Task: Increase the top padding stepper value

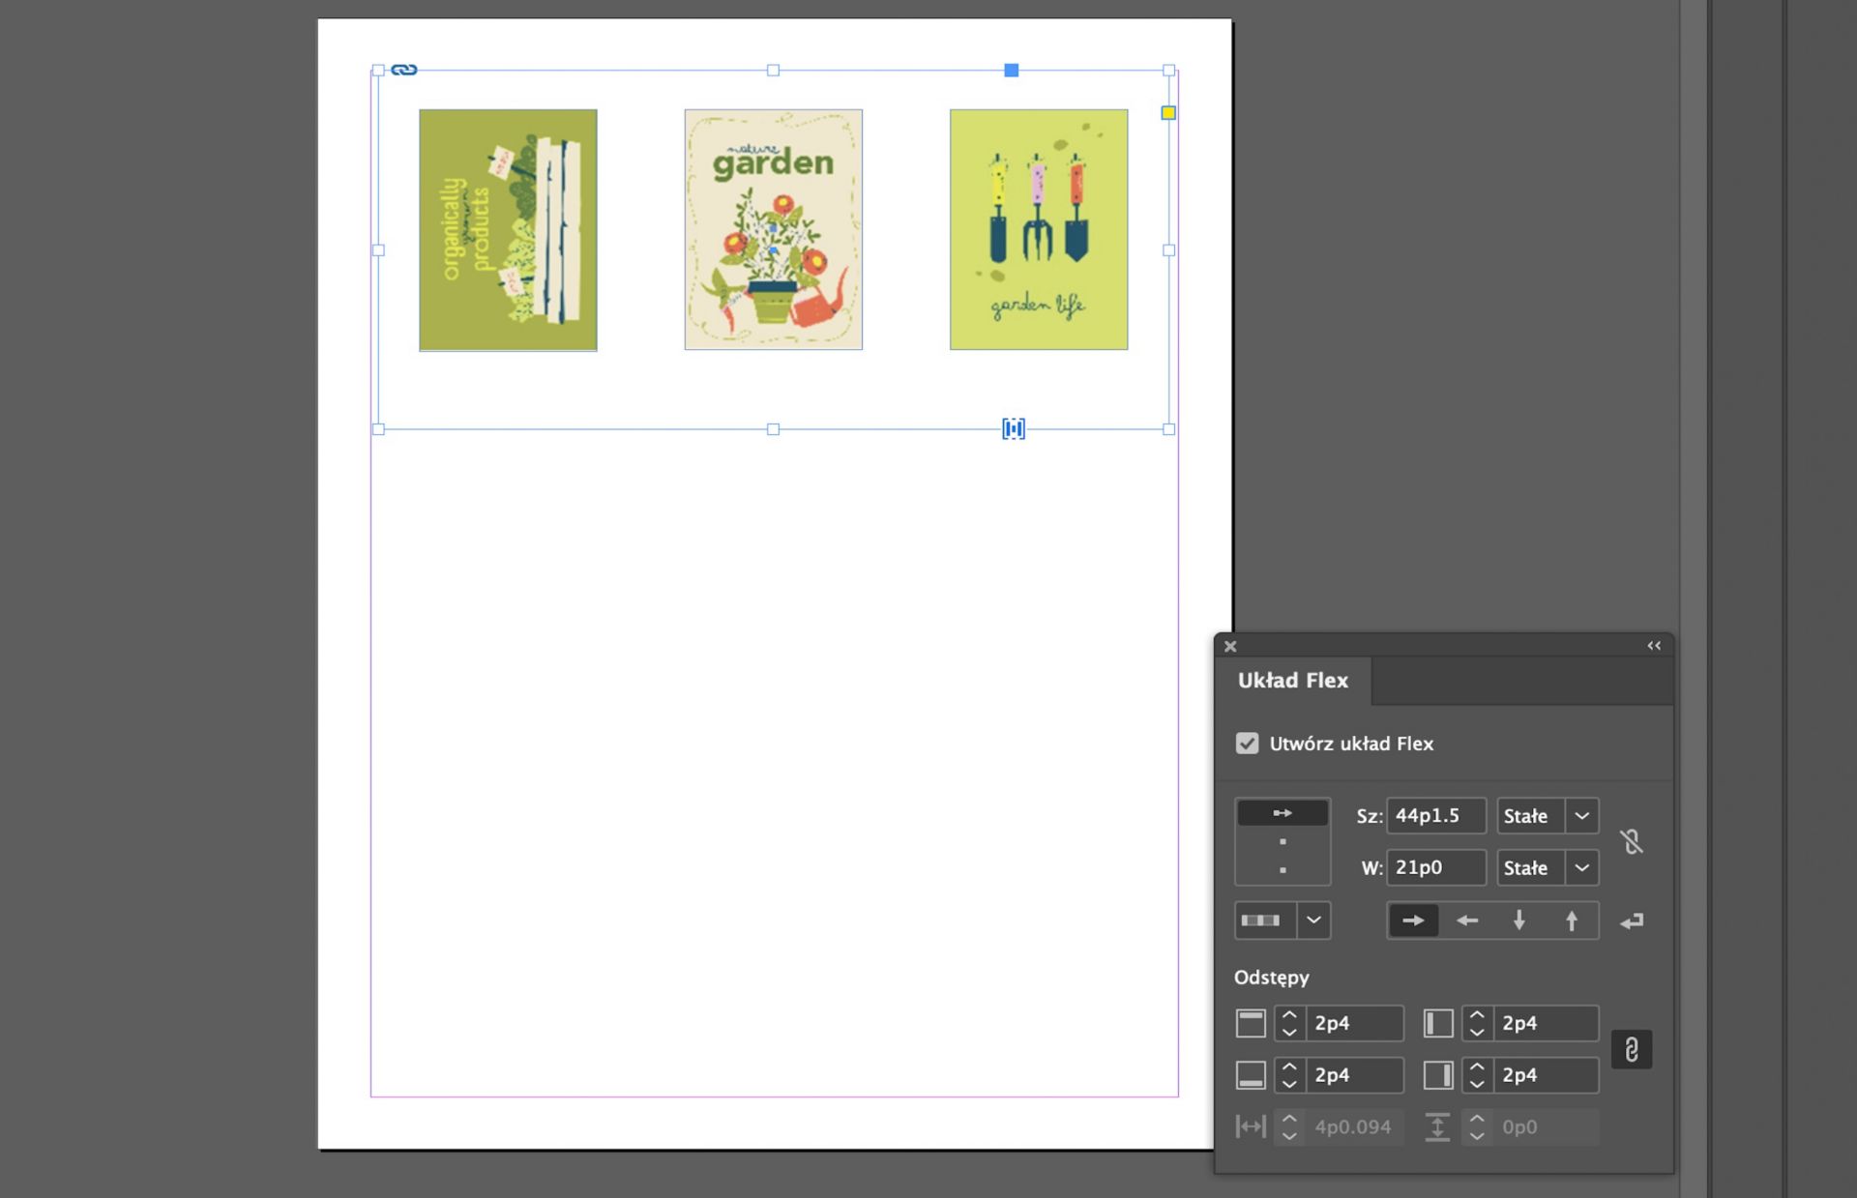Action: [x=1288, y=1015]
